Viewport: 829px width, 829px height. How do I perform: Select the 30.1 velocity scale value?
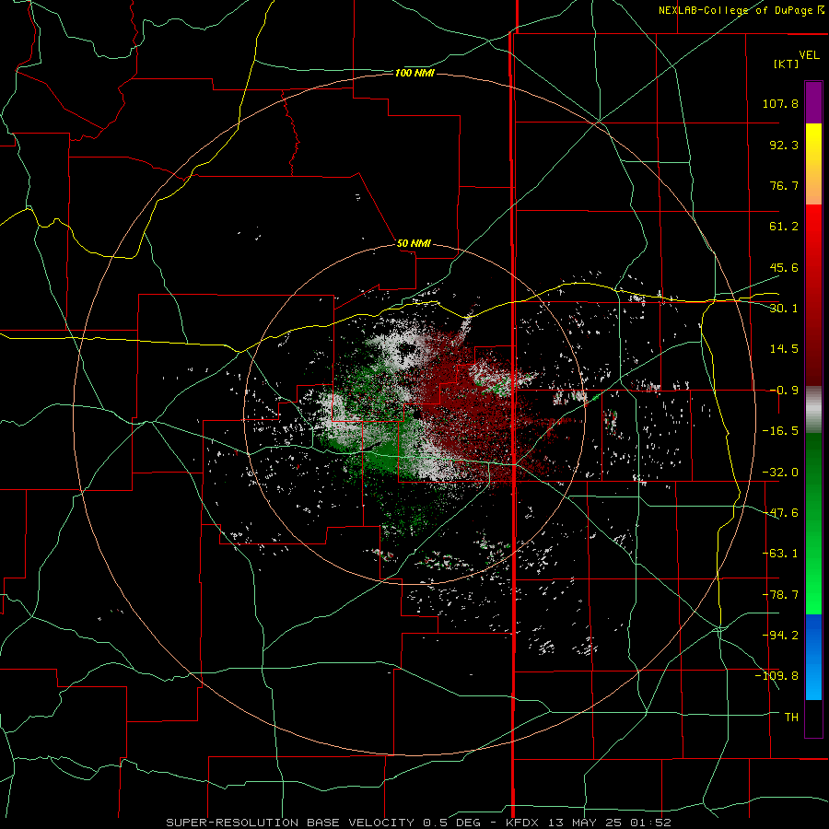784,309
